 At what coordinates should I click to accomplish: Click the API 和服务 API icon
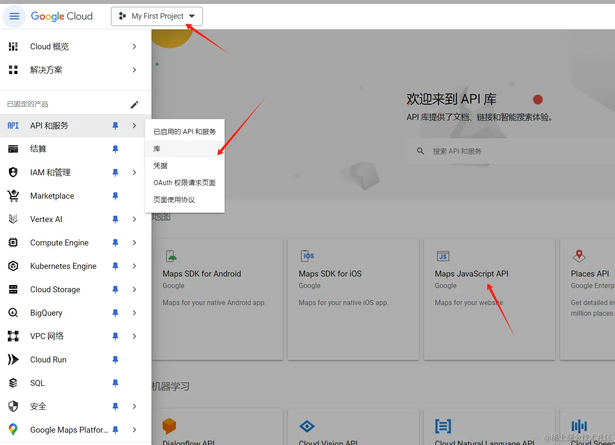13,126
